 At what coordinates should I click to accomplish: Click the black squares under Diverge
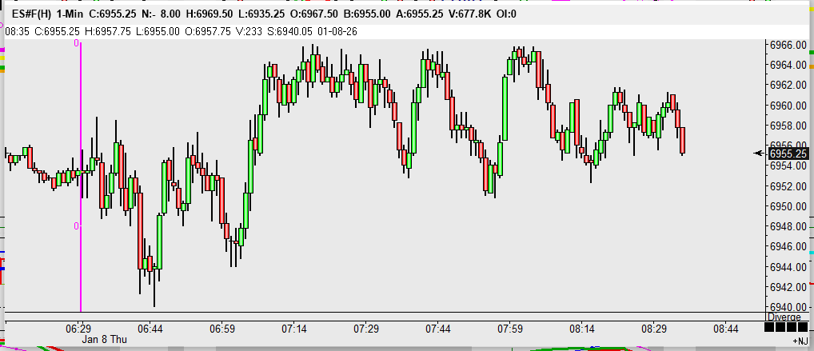[784, 328]
